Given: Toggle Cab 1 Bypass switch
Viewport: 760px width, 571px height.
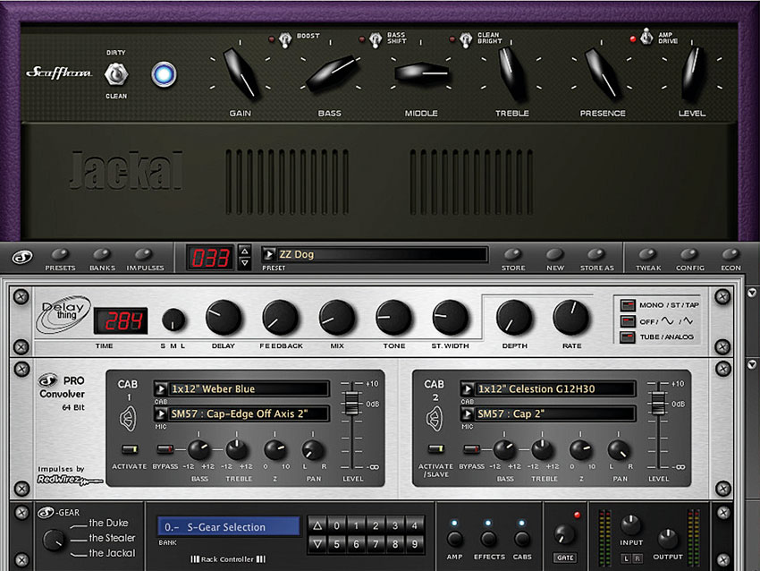Looking at the screenshot, I should [165, 449].
